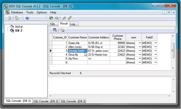Click the new document toolbar icon
Viewport: 181px width, 109px height.
[10, 18]
